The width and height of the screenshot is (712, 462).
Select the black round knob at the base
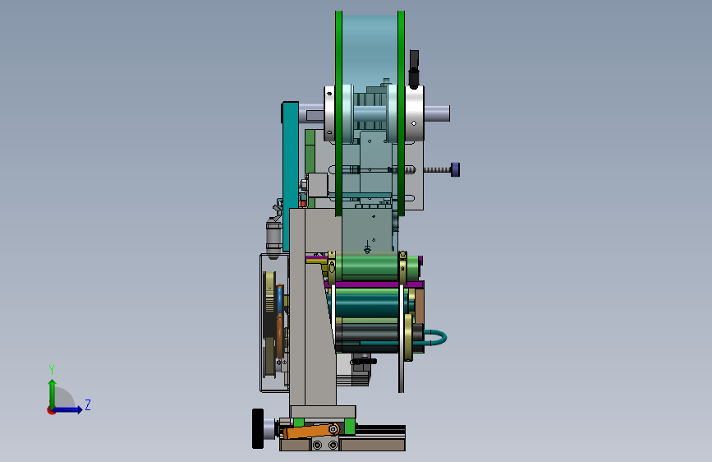click(x=258, y=429)
